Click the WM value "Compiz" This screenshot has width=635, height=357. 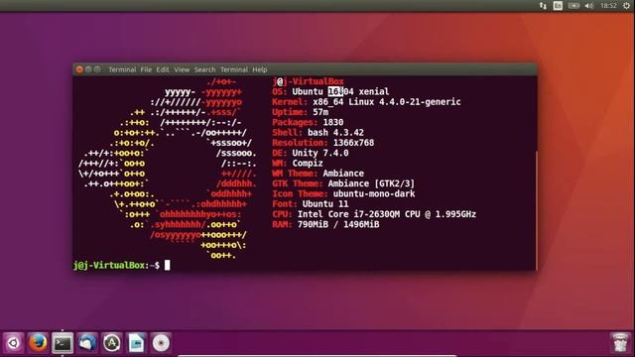(x=308, y=163)
